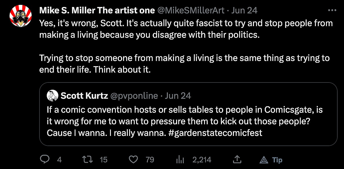Retweet this post using the arrows icon
This screenshot has height=169, width=344.
pyautogui.click(x=87, y=159)
